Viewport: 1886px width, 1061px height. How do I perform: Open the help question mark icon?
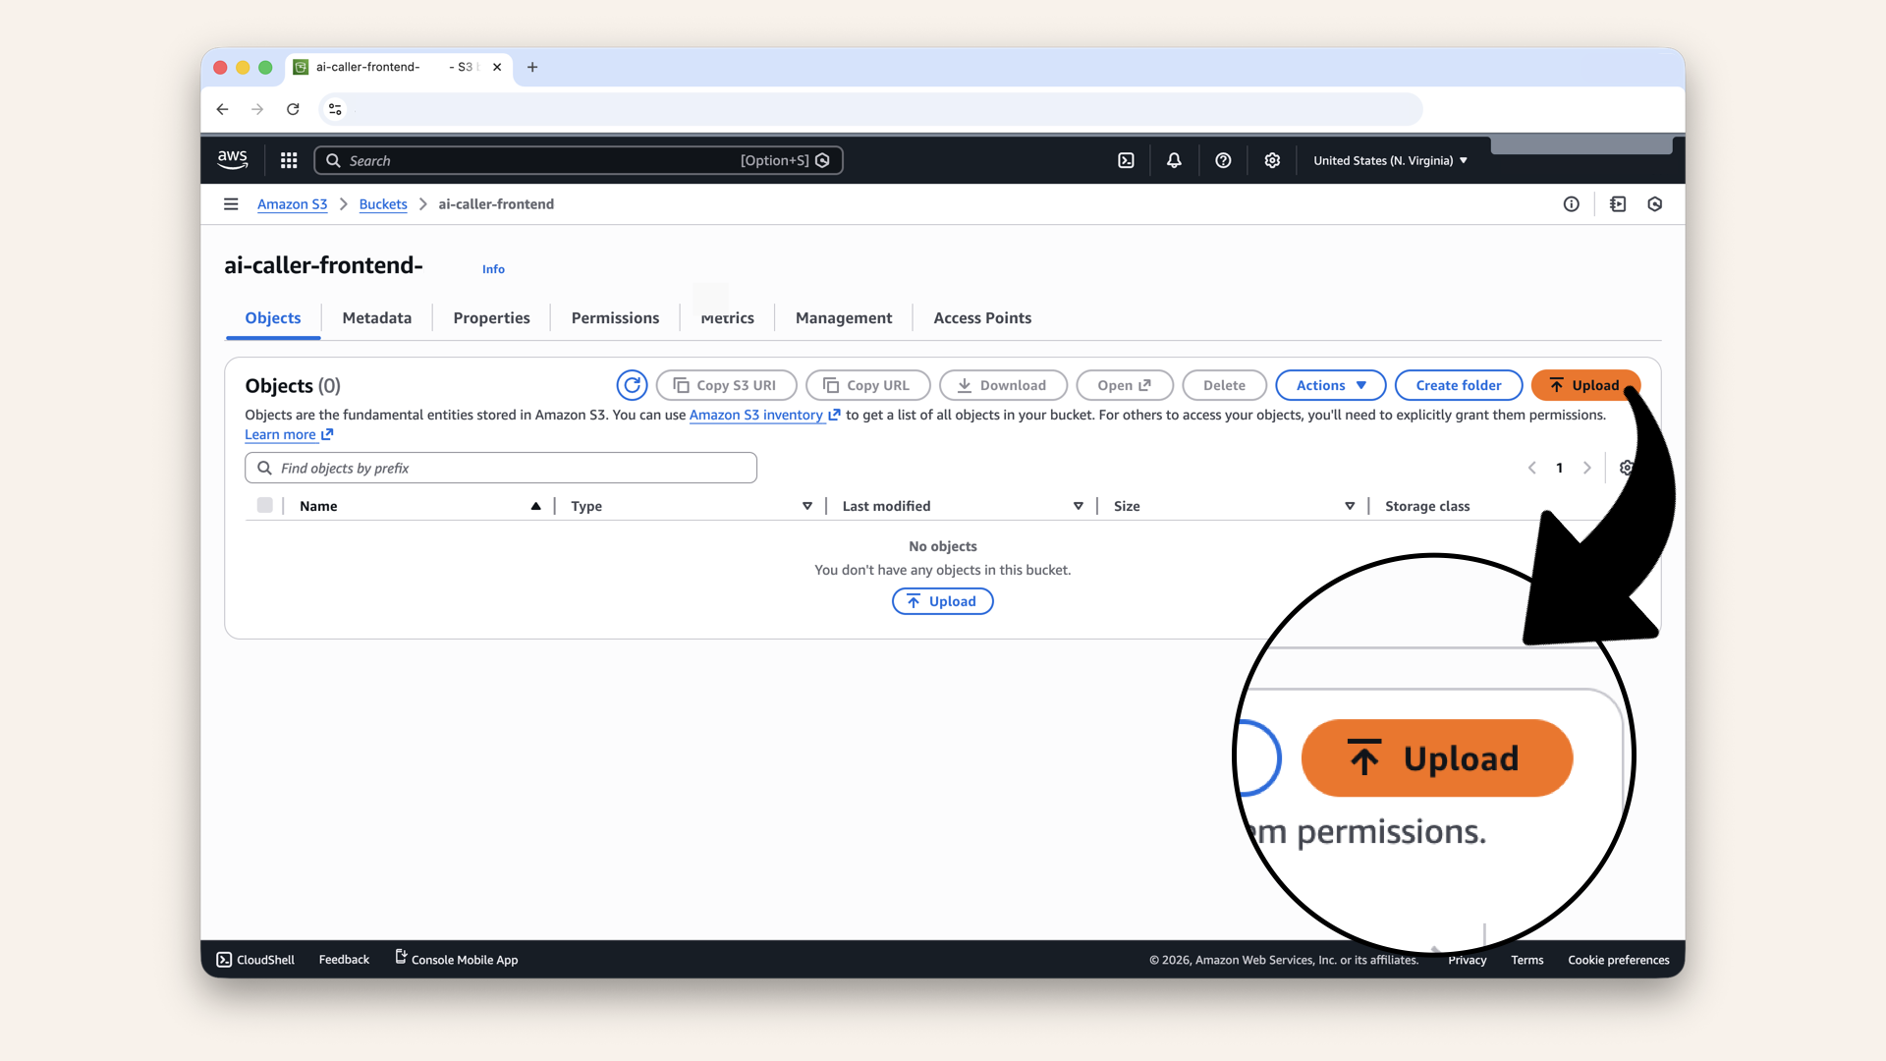[x=1223, y=160]
